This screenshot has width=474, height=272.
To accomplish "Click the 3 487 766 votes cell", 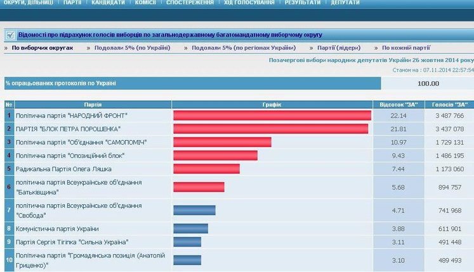I will 449,116.
